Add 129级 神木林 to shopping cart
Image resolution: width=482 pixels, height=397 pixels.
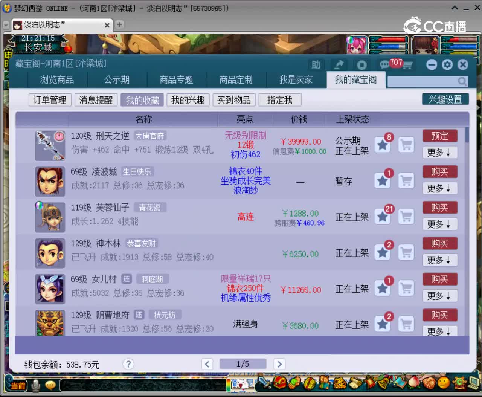[406, 252]
